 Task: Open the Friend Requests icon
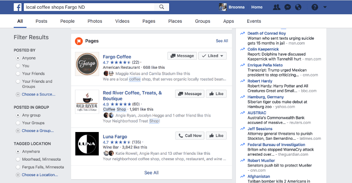[276, 7]
